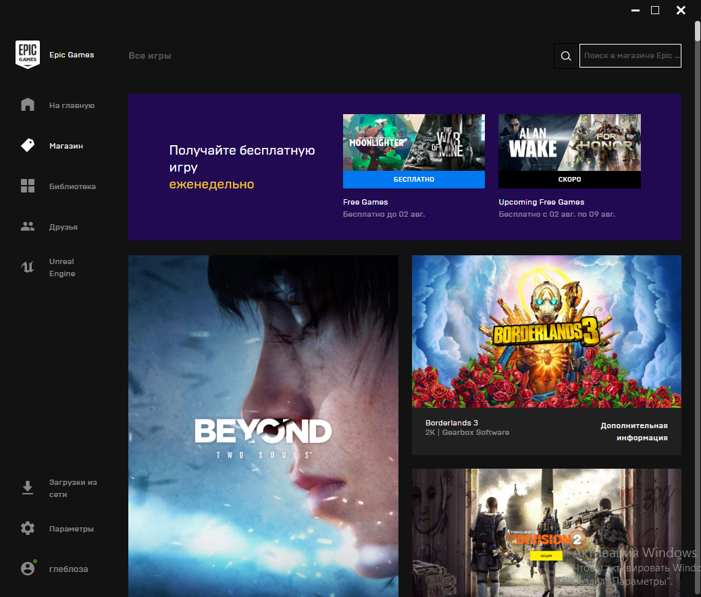Click the глеблоза account name
701x597 pixels.
pos(68,569)
